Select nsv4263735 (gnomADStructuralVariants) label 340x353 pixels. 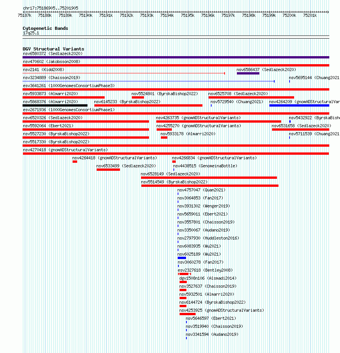(x=198, y=118)
